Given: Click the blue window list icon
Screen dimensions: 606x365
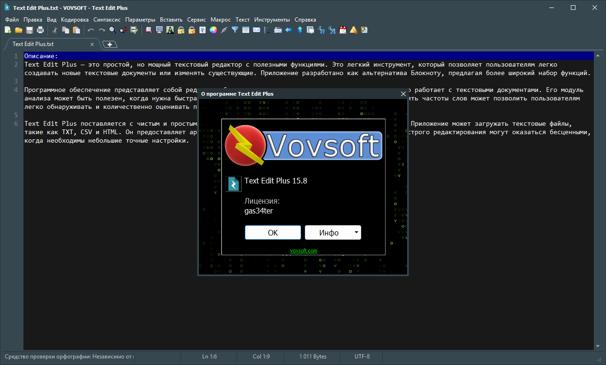Looking at the screenshot, I should coord(246,30).
